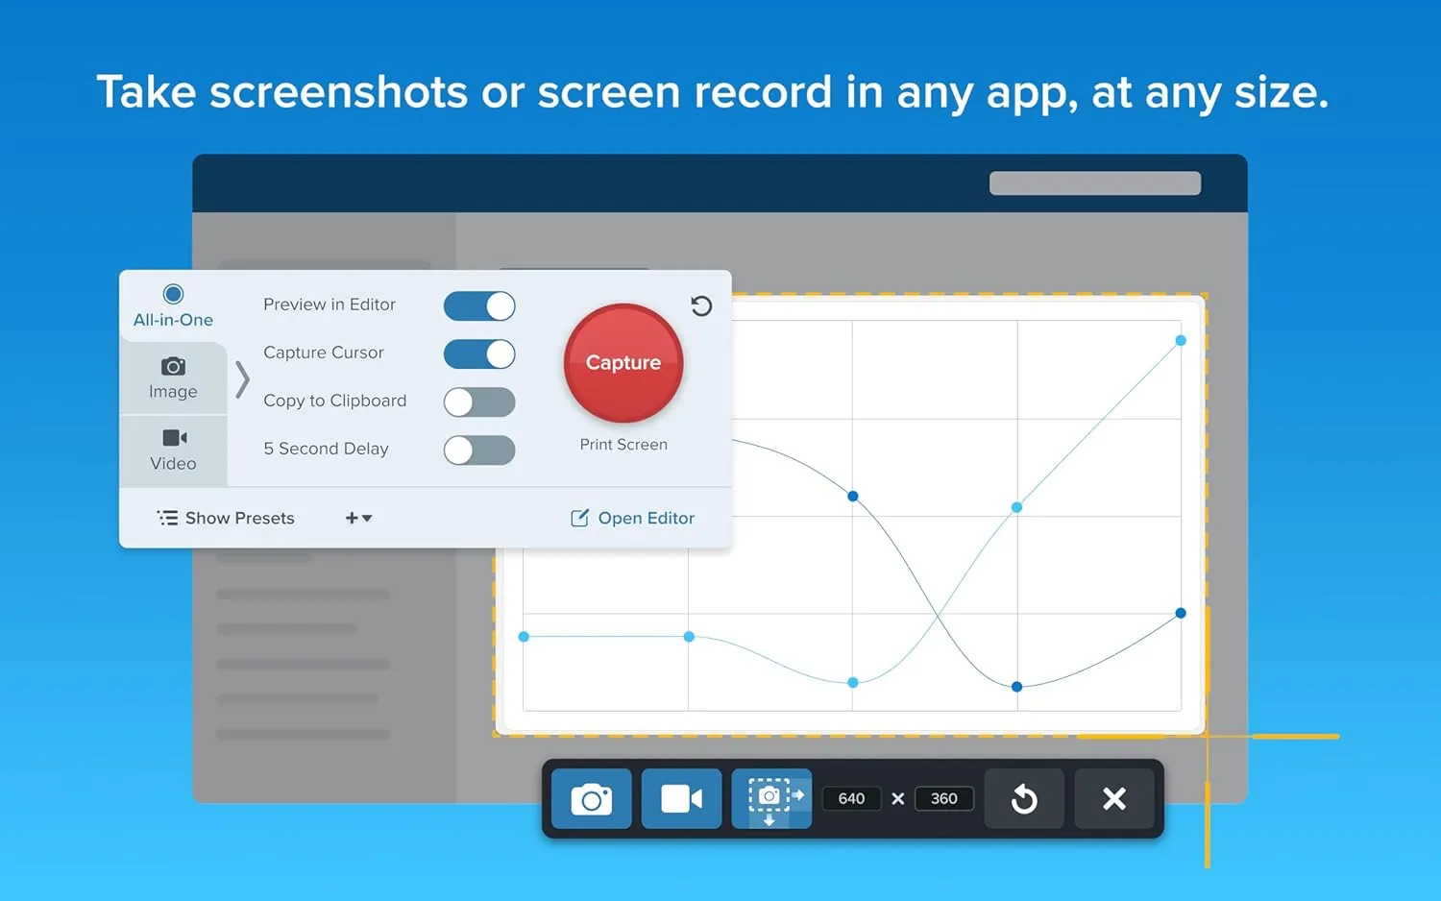Turn off the Capture Cursor toggle
The height and width of the screenshot is (901, 1441).
coord(479,353)
